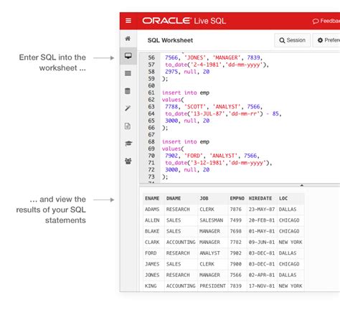Click the ENAME column header
This screenshot has width=340, height=310.
tap(152, 199)
